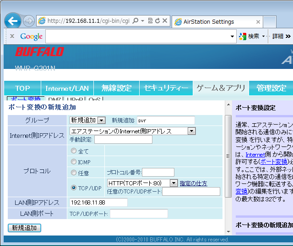
Task: Click the copyright BUFFALO INC. footer text
Action: tap(172, 239)
